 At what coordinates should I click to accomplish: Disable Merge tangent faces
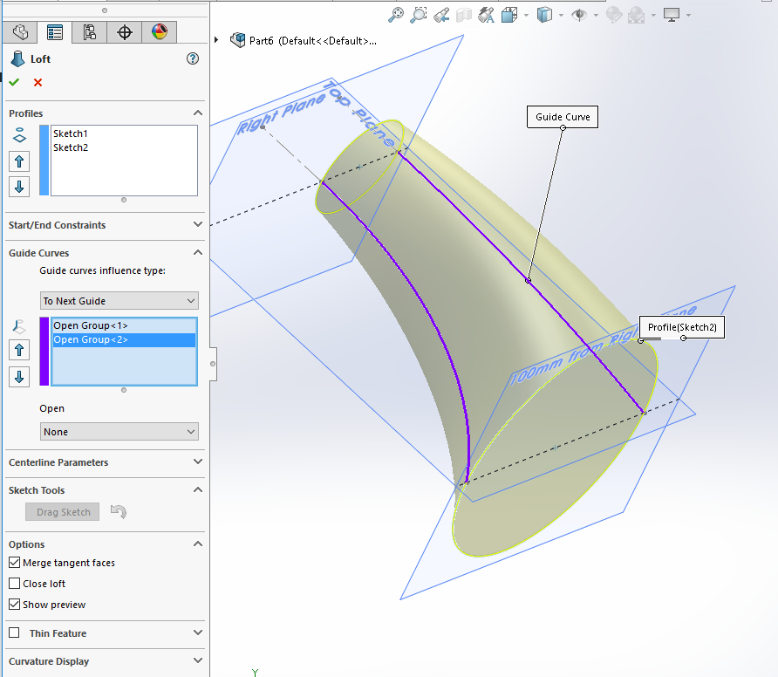[13, 563]
